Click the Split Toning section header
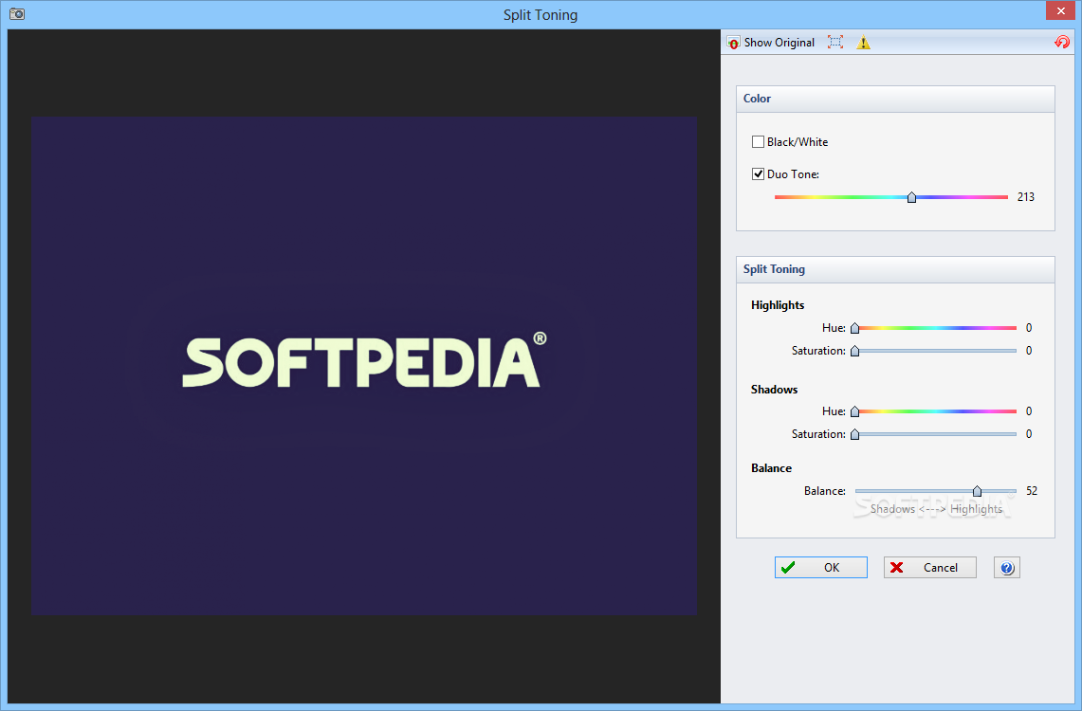This screenshot has width=1082, height=711. pos(895,269)
